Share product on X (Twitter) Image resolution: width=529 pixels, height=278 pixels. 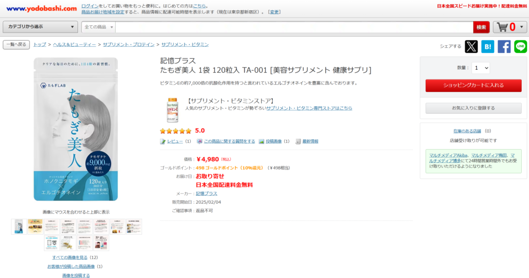471,46
